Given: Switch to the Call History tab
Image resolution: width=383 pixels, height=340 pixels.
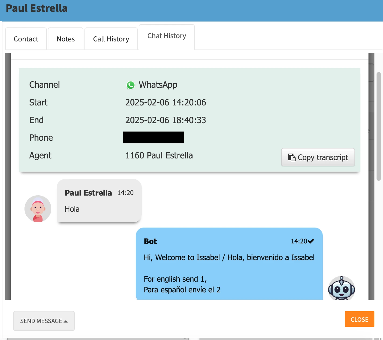Looking at the screenshot, I should [111, 39].
